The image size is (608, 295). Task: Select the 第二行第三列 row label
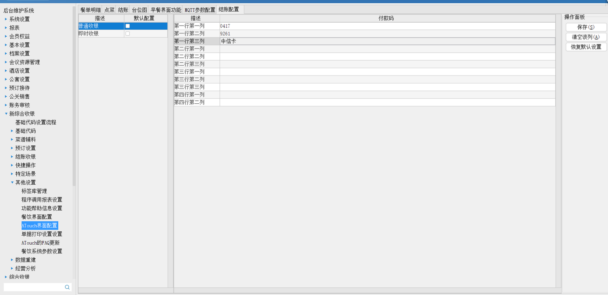(196, 64)
